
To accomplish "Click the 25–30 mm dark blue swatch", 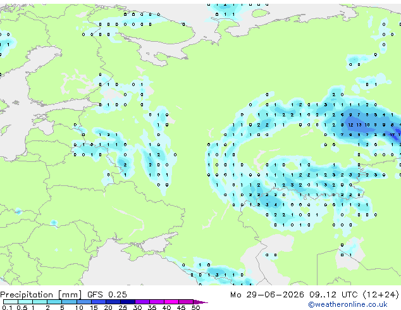I will tap(128, 302).
